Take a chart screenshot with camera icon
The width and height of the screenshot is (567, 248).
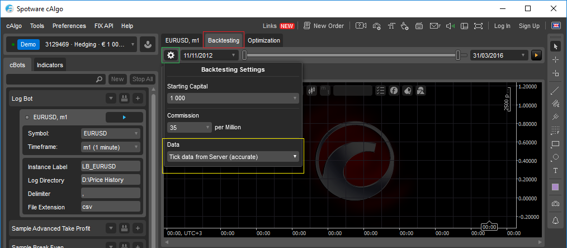pos(555,204)
